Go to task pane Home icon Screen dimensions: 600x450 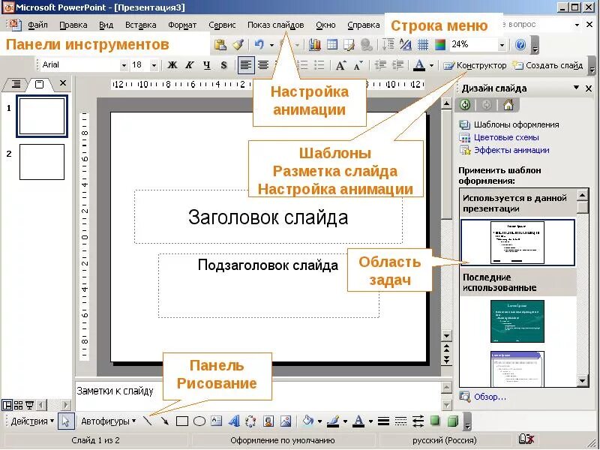click(508, 104)
